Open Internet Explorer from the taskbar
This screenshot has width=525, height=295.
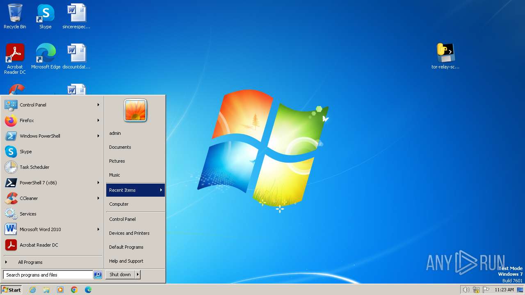[32, 290]
